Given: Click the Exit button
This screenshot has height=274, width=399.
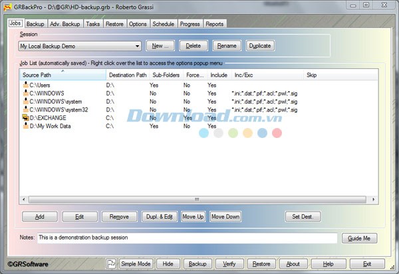Looking at the screenshot, I should tap(367, 263).
